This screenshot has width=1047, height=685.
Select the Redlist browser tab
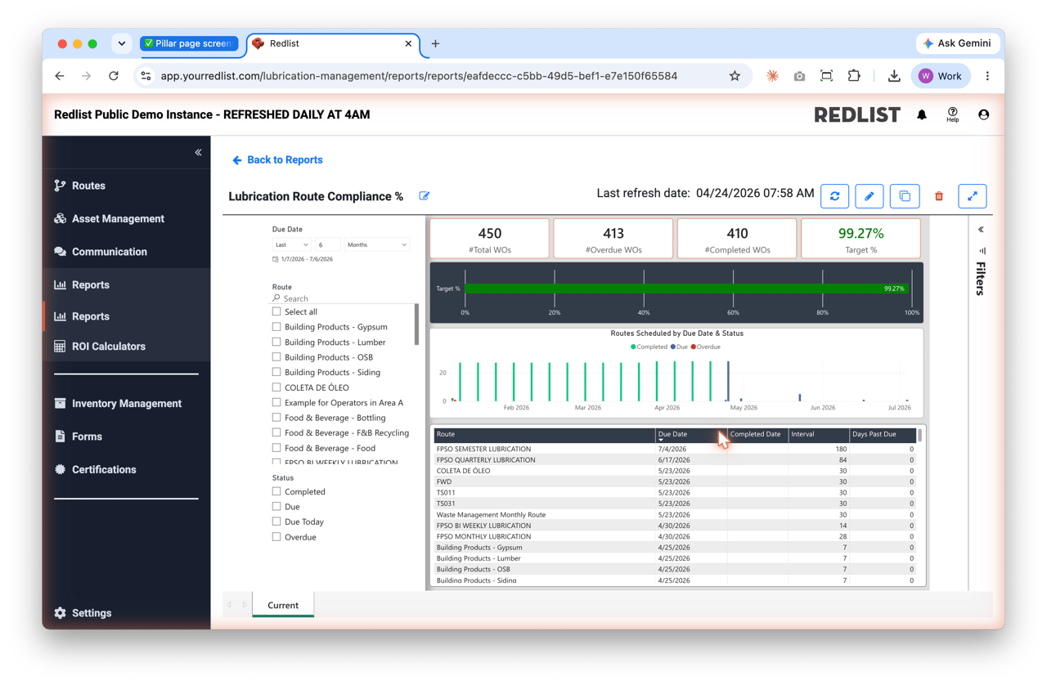pos(334,43)
